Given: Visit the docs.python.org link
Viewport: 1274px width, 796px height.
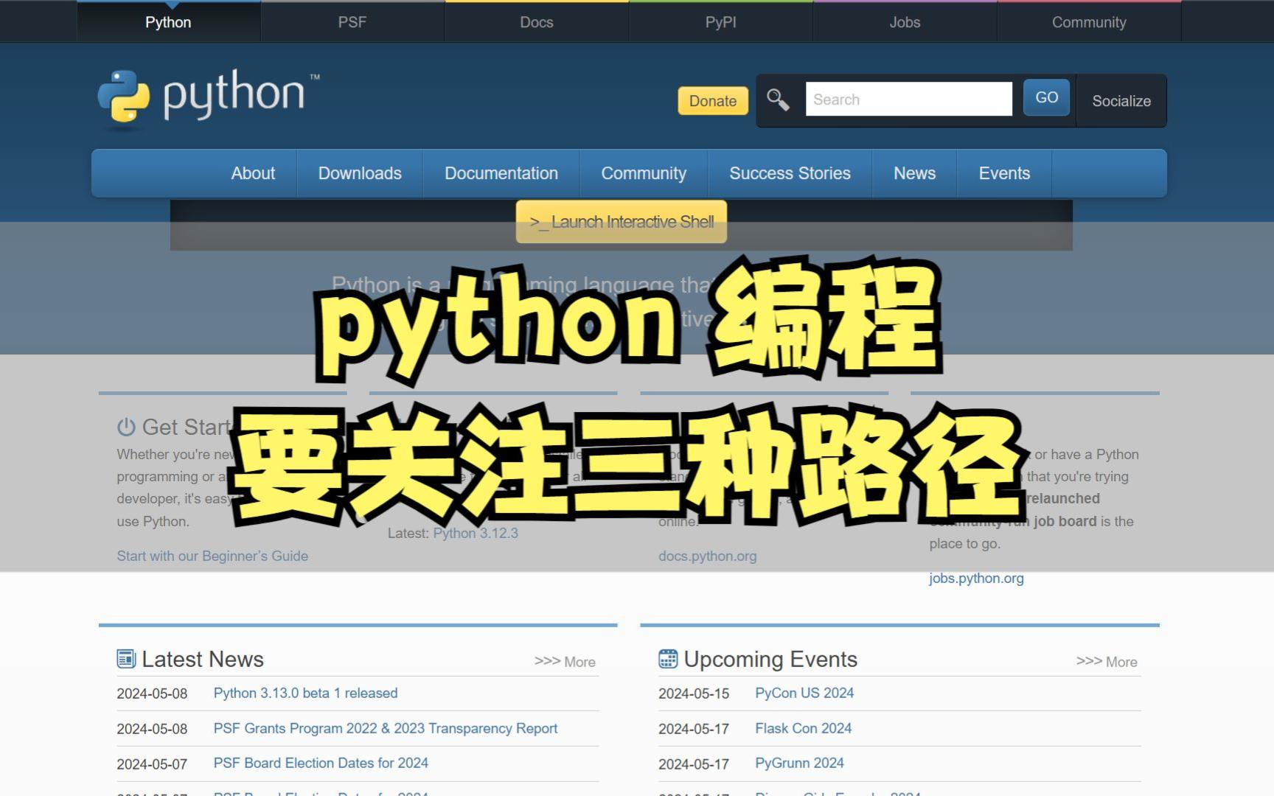Looking at the screenshot, I should click(x=708, y=556).
